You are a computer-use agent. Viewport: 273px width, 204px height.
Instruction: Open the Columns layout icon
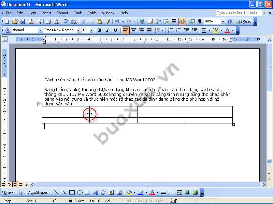coord(174,21)
